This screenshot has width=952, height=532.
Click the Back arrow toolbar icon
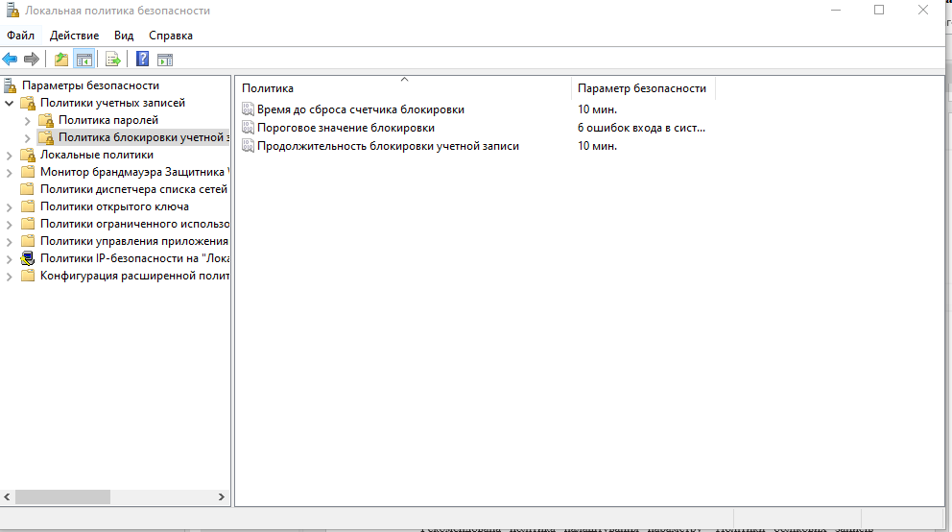11,60
